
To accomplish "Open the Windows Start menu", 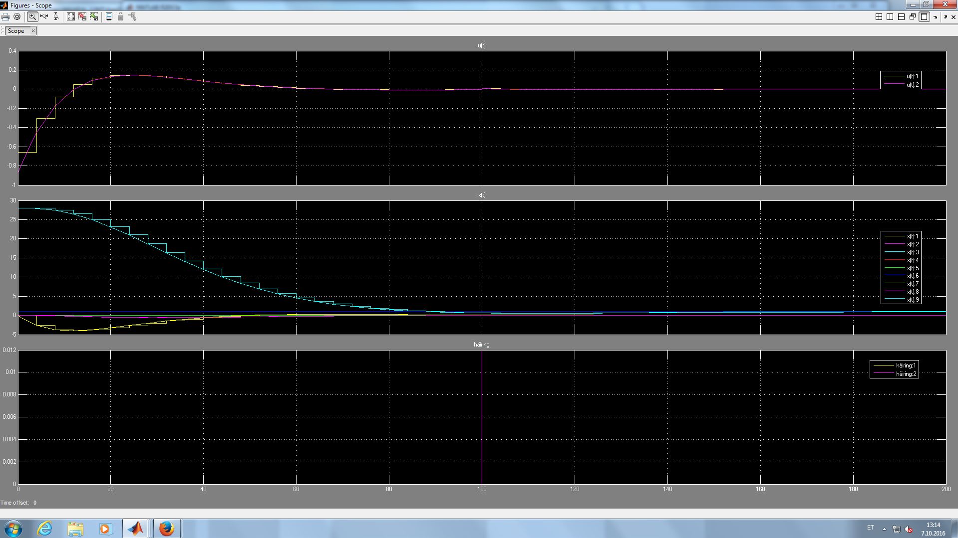I will [13, 529].
